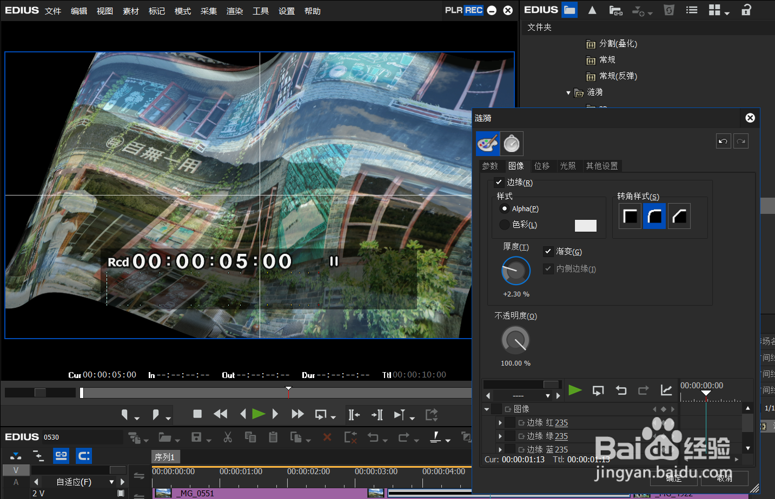Click the loop play icon in player

click(x=321, y=415)
